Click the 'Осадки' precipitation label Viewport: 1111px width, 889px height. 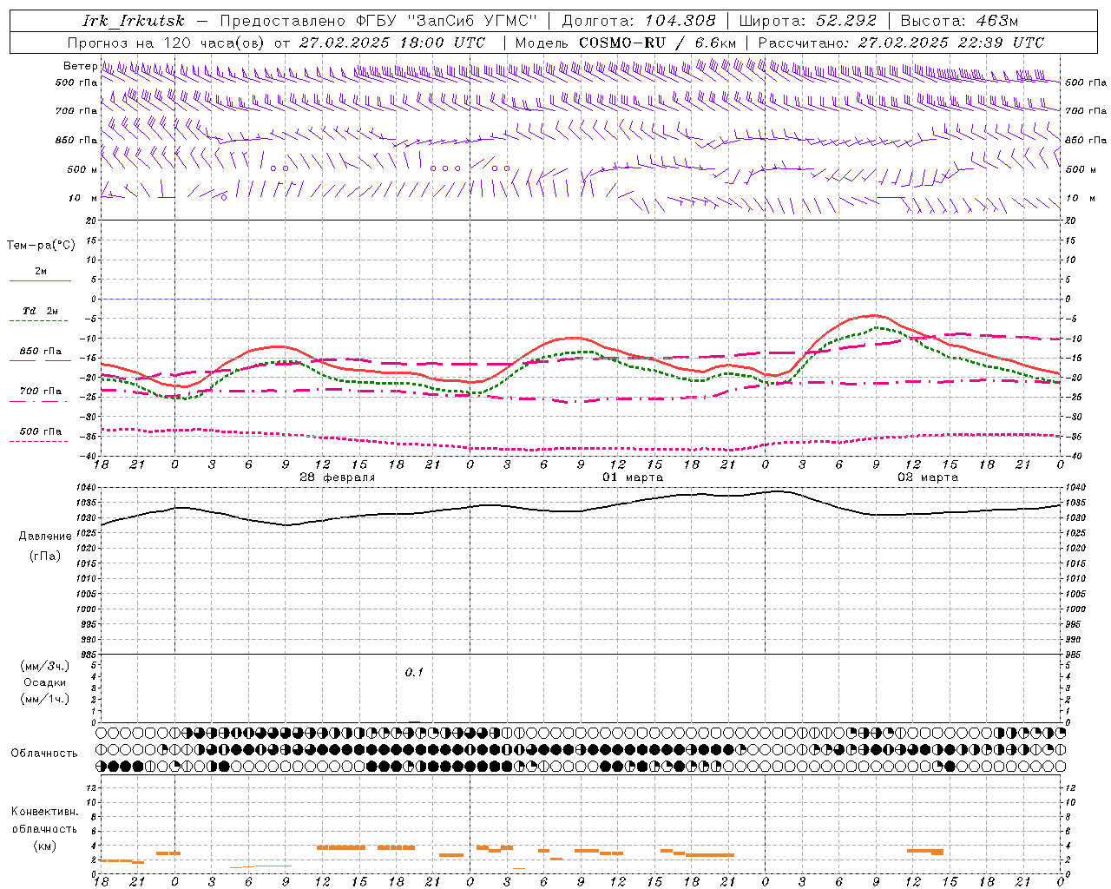click(45, 682)
